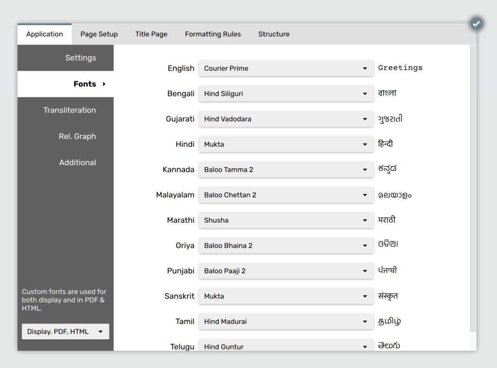Open the Title Page tab

151,34
